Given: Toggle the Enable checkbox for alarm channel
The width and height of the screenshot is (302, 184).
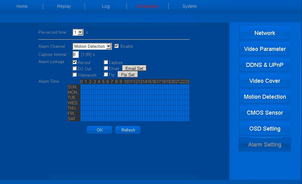Looking at the screenshot, I should click(x=116, y=46).
